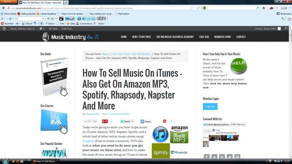This screenshot has height=164, width=292.
Task: Click the thumbs-up I like it button
Action: 27,24
